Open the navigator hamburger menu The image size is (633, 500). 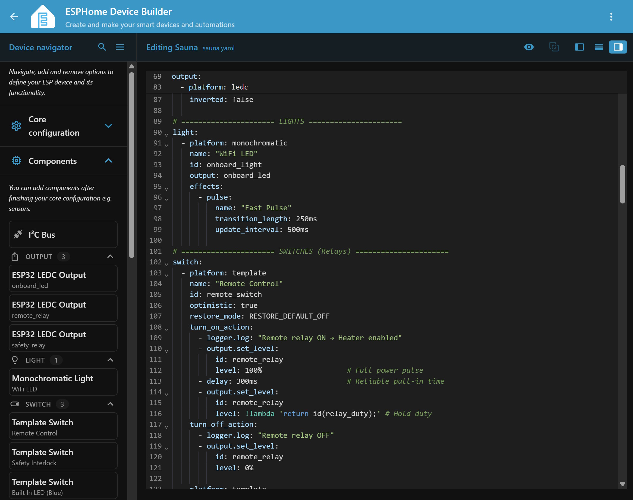coord(120,47)
